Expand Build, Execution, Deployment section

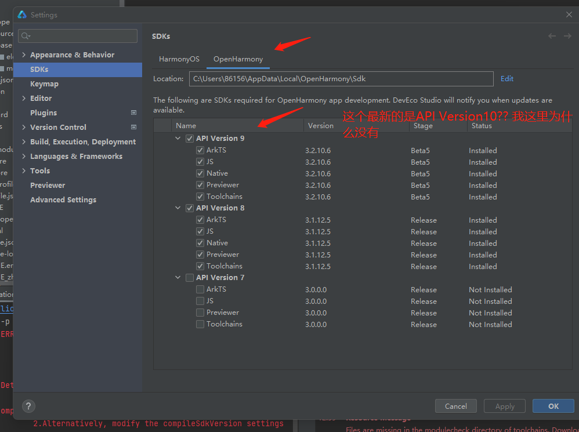(24, 141)
